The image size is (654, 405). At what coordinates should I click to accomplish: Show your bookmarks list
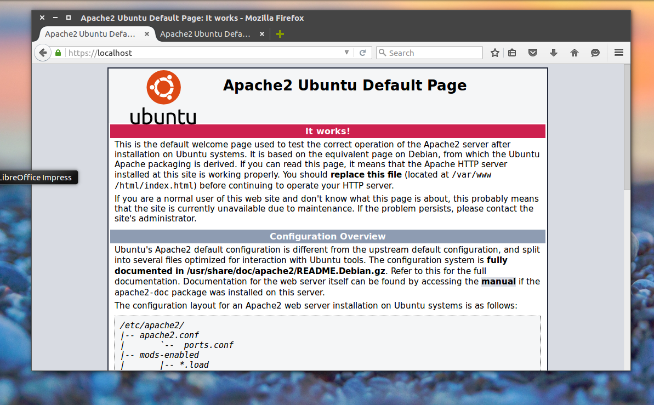(512, 53)
